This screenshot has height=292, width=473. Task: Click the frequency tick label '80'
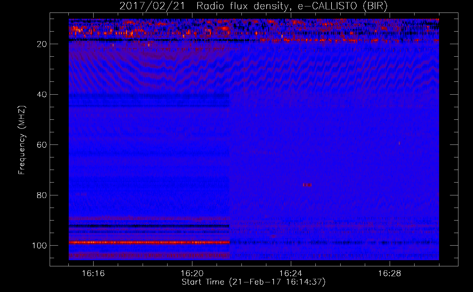pos(42,195)
